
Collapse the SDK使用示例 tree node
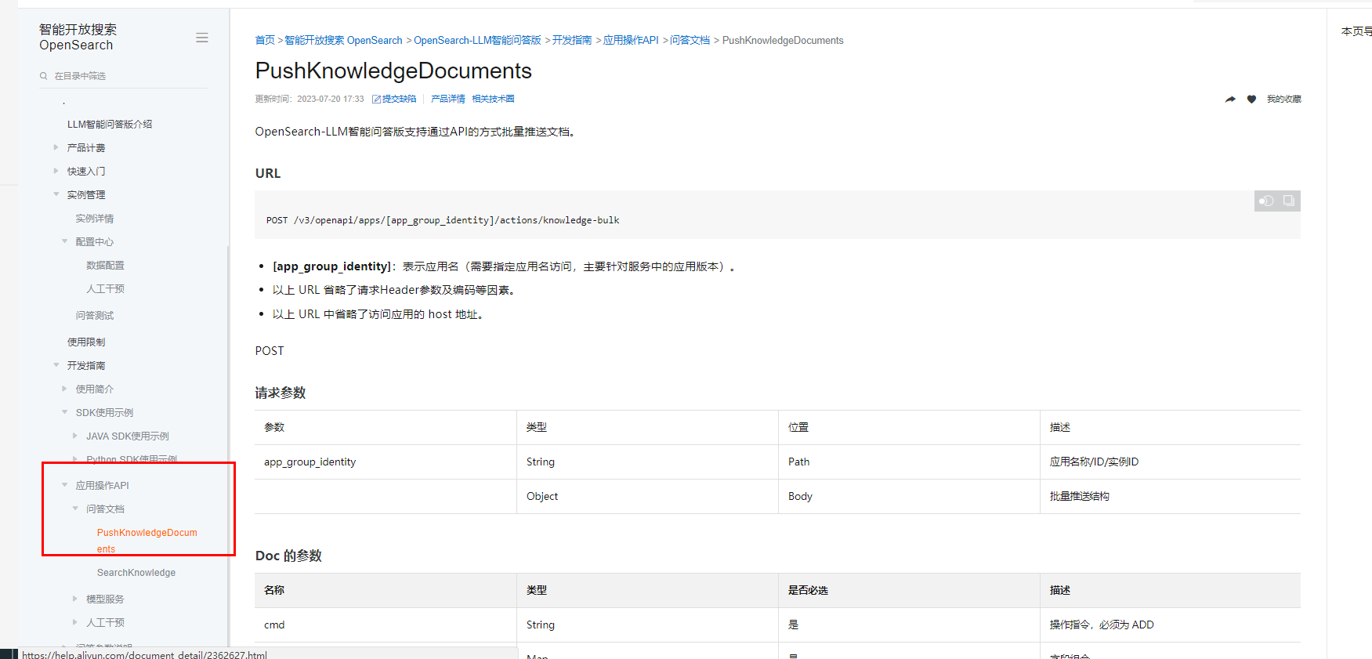64,412
